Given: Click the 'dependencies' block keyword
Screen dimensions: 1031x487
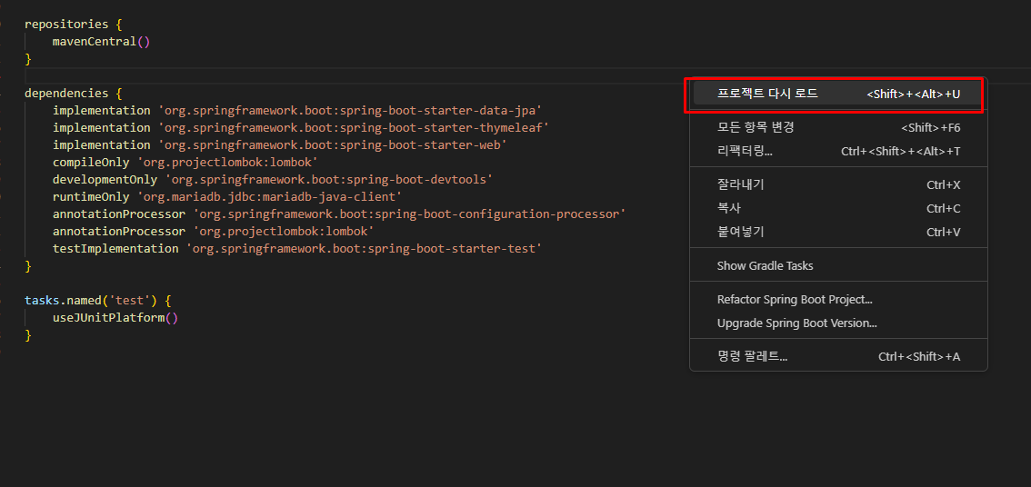Looking at the screenshot, I should coord(66,94).
